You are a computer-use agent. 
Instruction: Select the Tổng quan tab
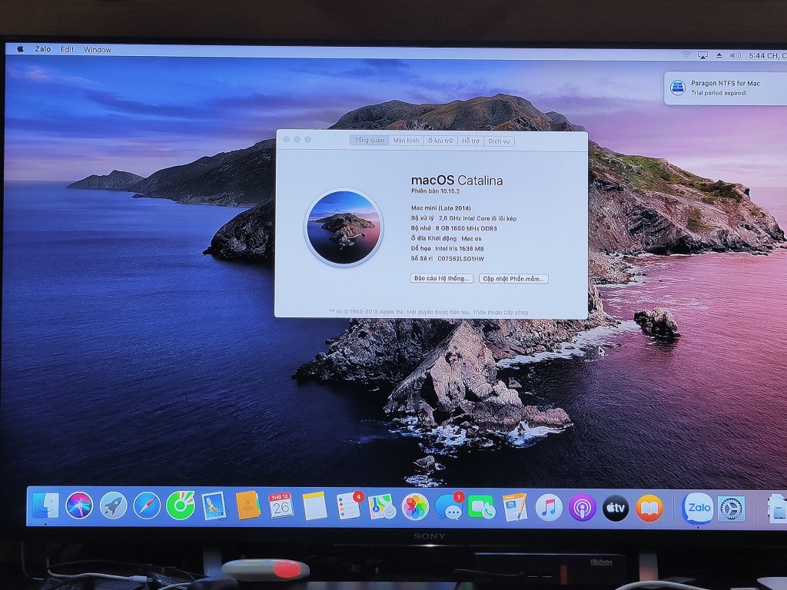370,141
